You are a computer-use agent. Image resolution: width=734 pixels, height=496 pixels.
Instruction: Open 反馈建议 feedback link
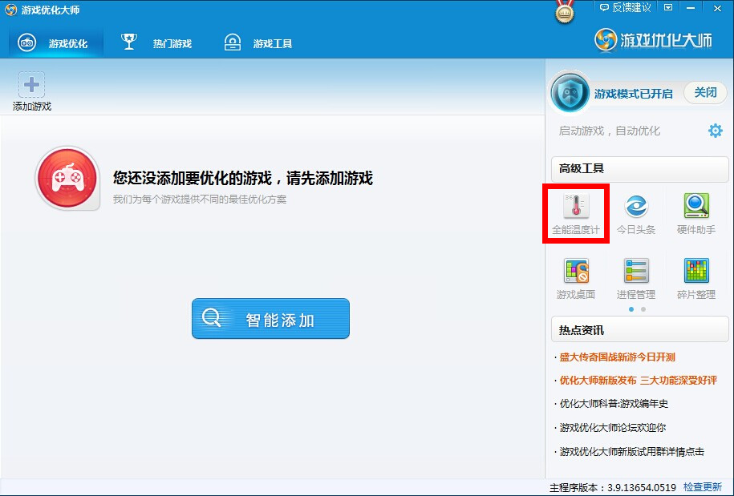point(626,7)
